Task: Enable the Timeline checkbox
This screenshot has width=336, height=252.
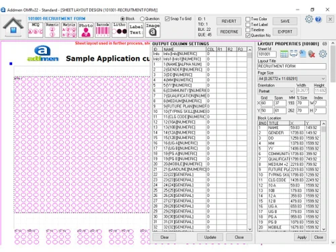Action: 248,30
